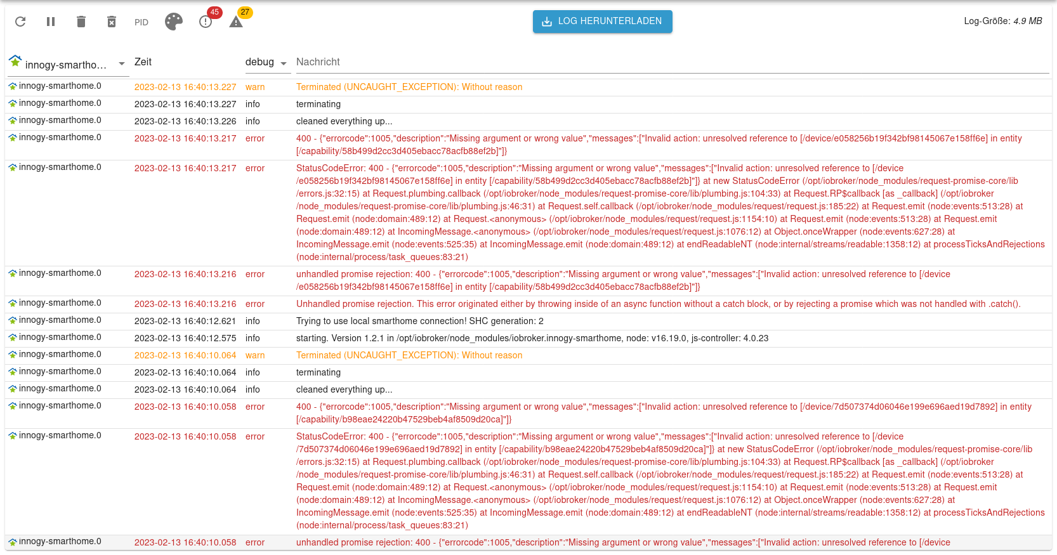Click the house icon in the source filter header
The width and height of the screenshot is (1057, 555).
pos(15,61)
